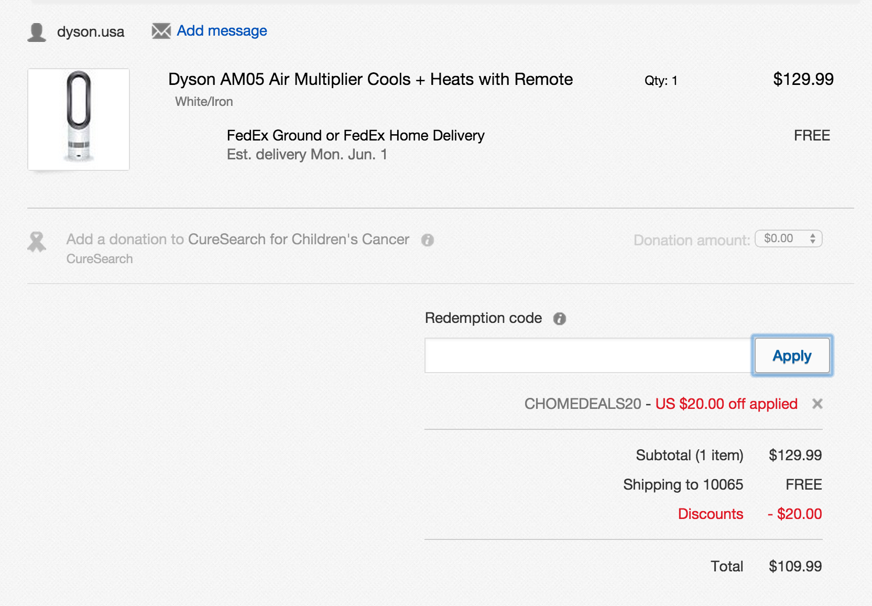Click the seller profile icon beside dyson.usa
This screenshot has width=872, height=606.
point(37,32)
